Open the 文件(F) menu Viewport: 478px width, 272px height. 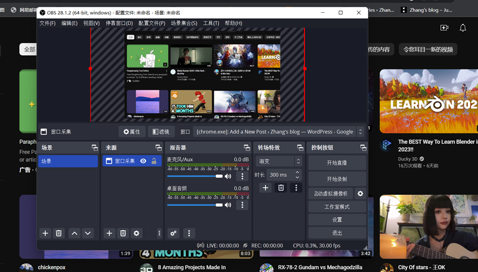pos(48,23)
